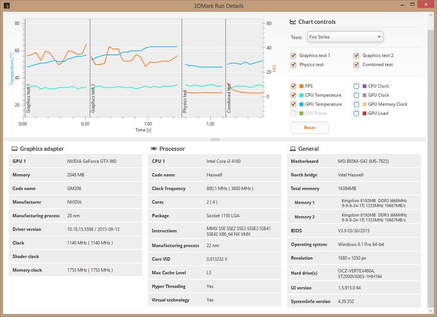Click the Haswell processor code name value
Viewport: 437px width, 317px height.
214,175
